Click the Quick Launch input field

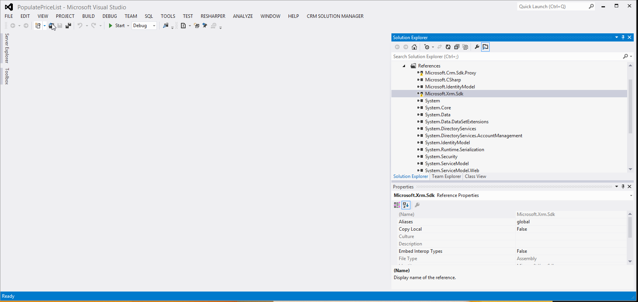(553, 6)
